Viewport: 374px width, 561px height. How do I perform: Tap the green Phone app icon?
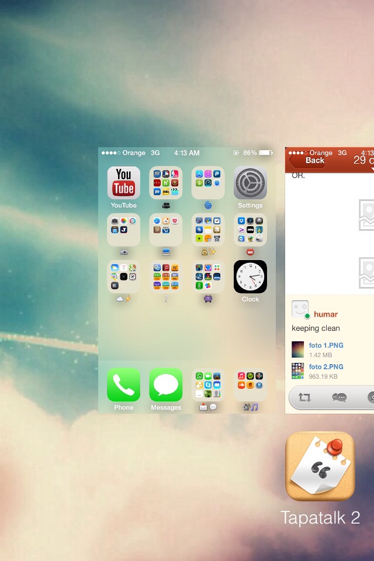tap(123, 385)
